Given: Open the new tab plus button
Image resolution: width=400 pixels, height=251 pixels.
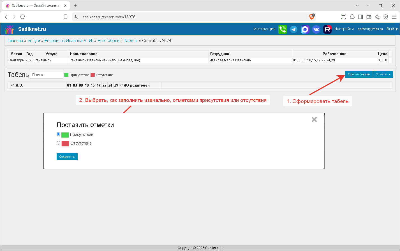Looking at the screenshot, I should pos(76,6).
